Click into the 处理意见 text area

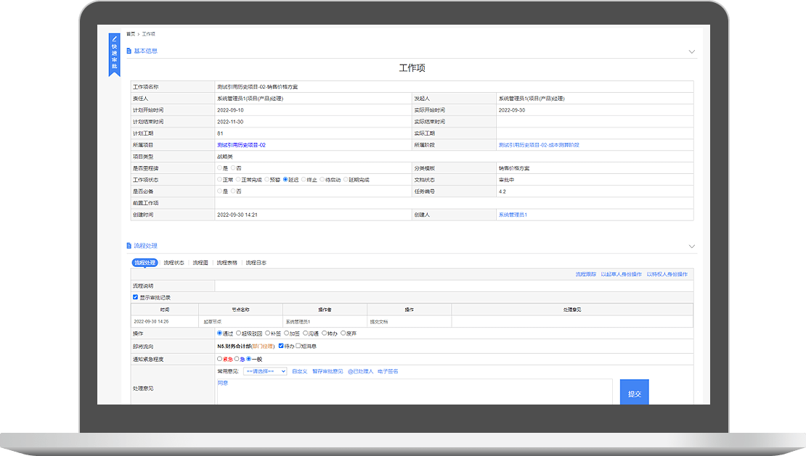(414, 391)
